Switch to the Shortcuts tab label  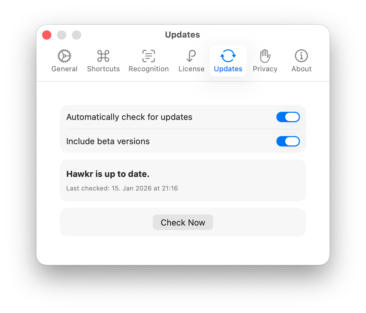tap(103, 69)
